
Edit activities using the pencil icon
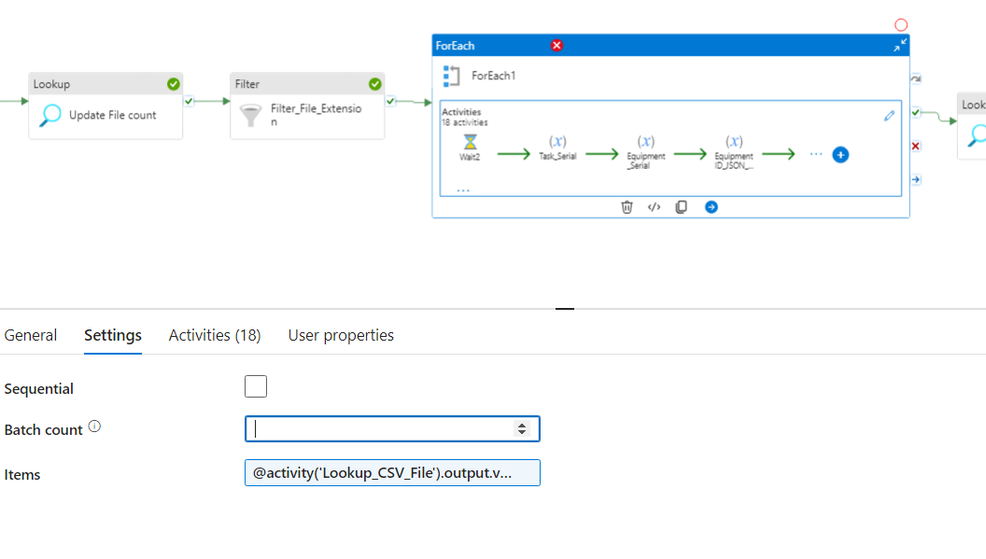889,114
